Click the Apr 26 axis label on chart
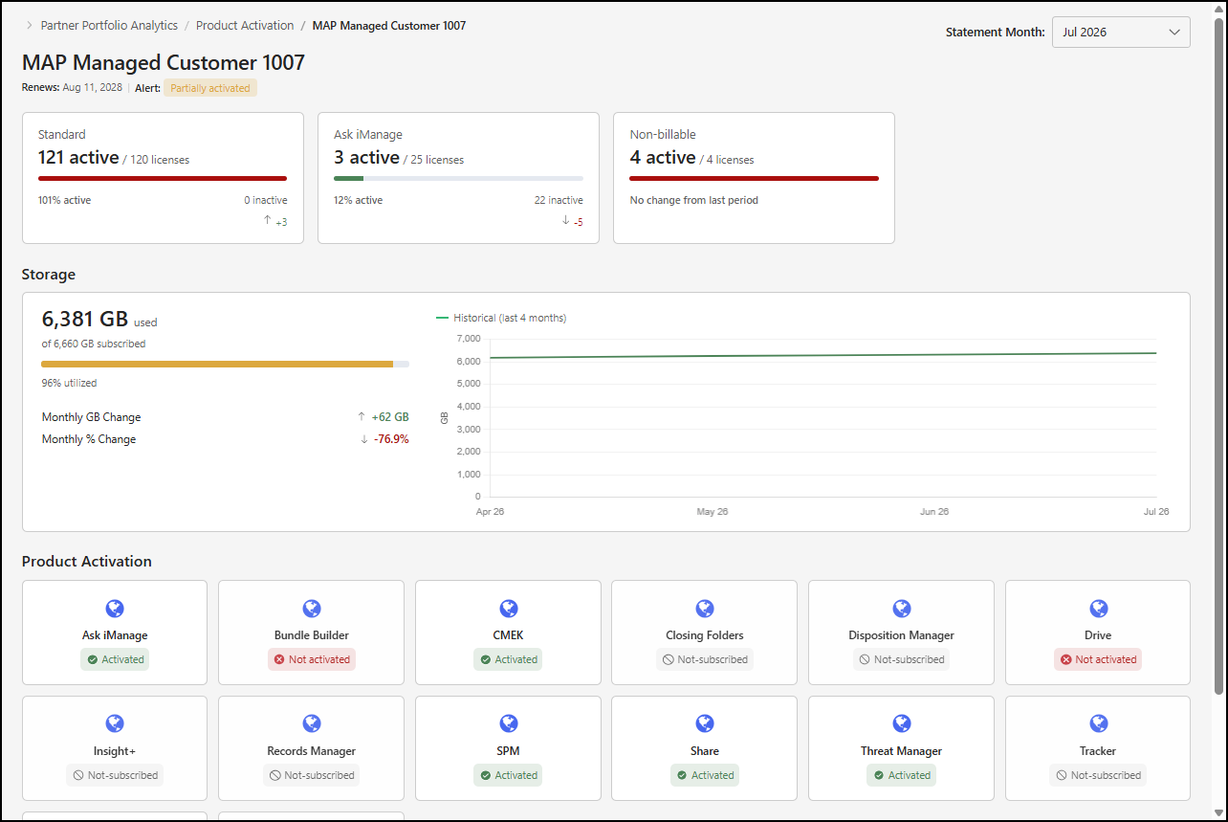 [490, 512]
